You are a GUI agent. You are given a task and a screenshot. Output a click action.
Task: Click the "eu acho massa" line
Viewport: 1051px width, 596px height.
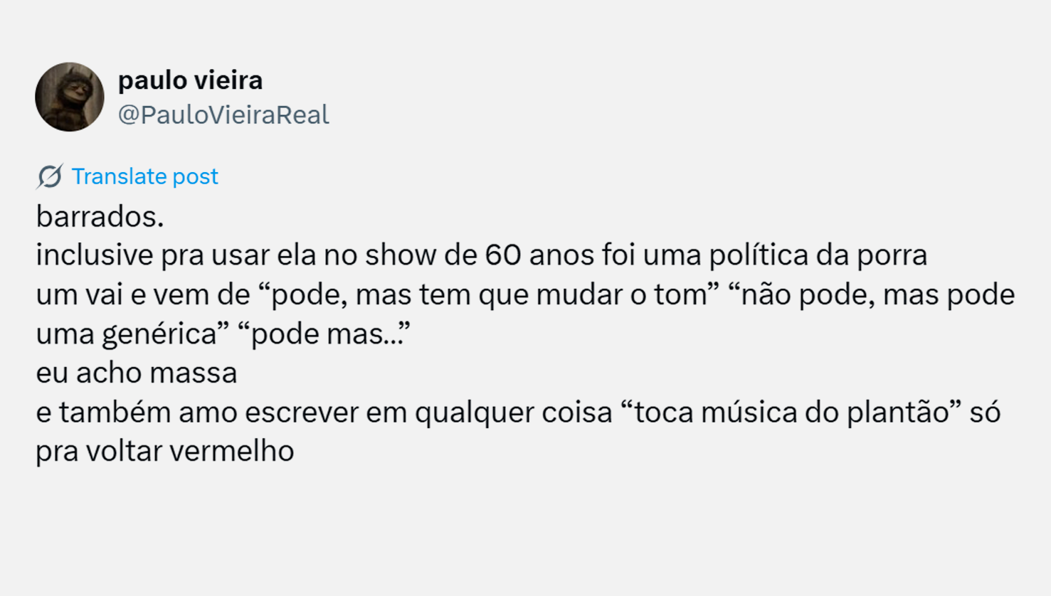pyautogui.click(x=137, y=373)
